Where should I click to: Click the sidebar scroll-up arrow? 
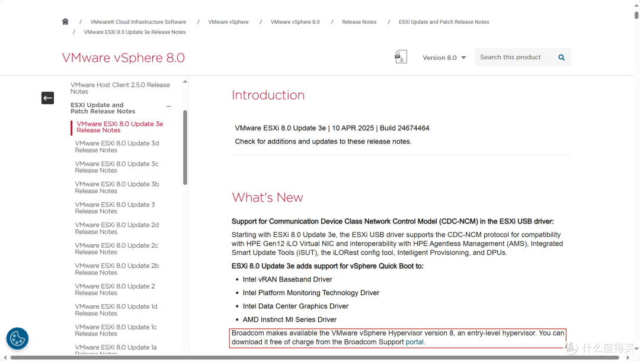[185, 82]
